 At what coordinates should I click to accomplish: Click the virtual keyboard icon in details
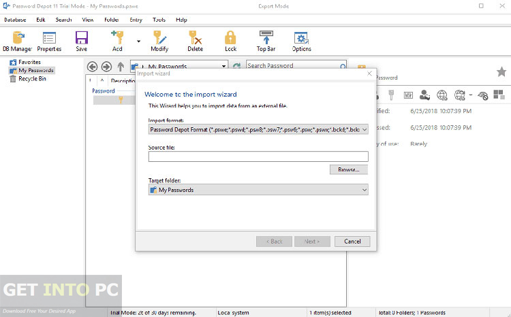408,95
